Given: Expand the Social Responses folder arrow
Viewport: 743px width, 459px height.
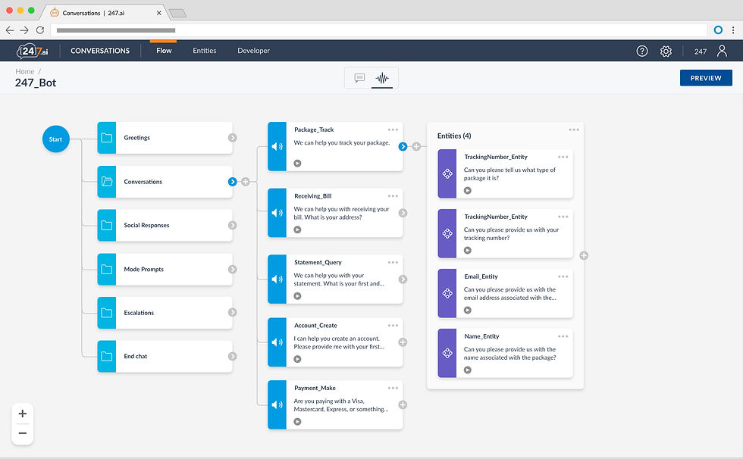Looking at the screenshot, I should click(232, 225).
